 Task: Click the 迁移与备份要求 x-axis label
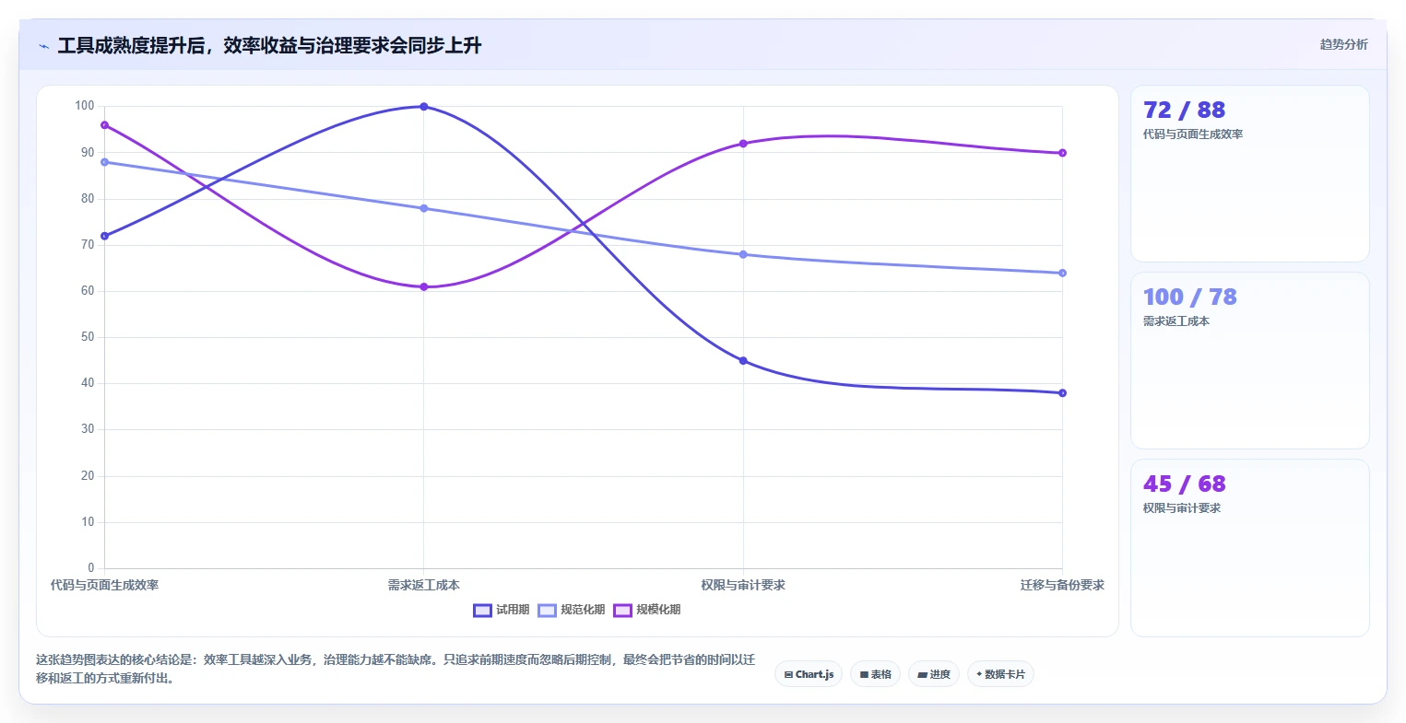(1062, 585)
